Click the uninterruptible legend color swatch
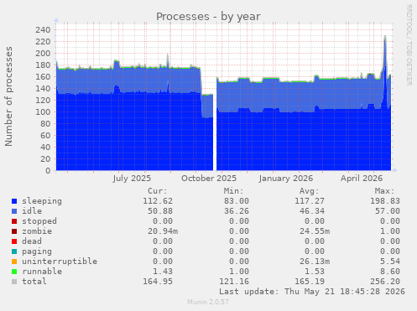417x311 pixels. coord(14,262)
